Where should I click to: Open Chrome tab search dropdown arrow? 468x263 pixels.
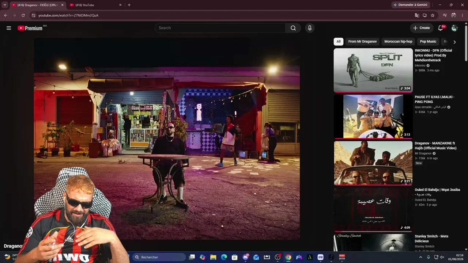tap(5, 5)
